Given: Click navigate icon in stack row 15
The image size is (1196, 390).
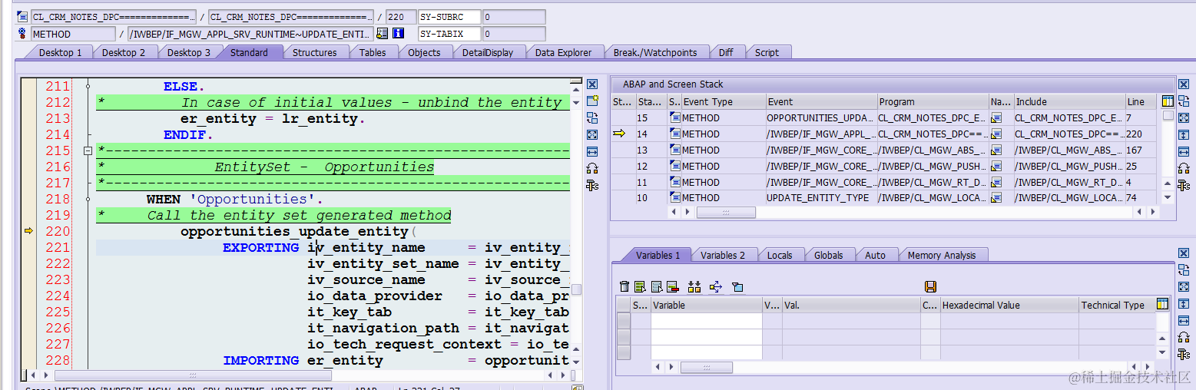Looking at the screenshot, I should [996, 117].
